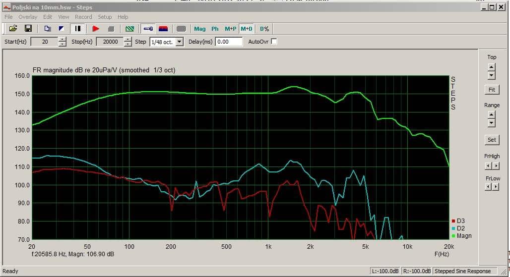
Task: Shift FrHigh right with arrow button
Action: [496, 166]
